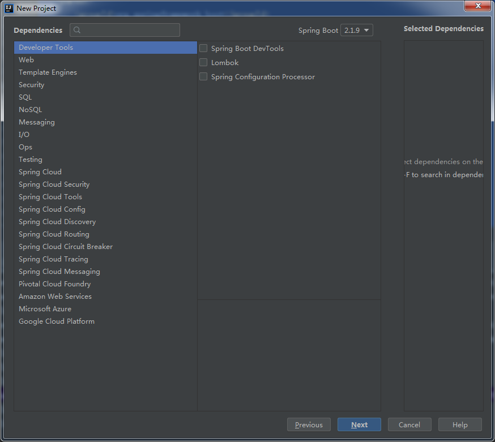Select Pivotal Cloud Foundry category

pyautogui.click(x=105, y=284)
